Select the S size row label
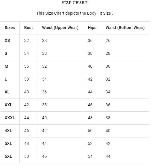Image resolution: width=152 pixels, height=168 pixels. [x=6, y=53]
